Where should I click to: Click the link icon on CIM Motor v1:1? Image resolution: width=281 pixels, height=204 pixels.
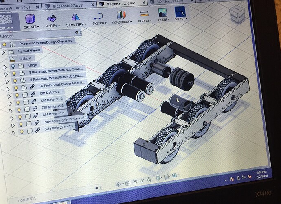click(33, 94)
